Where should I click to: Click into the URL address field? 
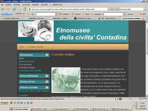[68, 9]
